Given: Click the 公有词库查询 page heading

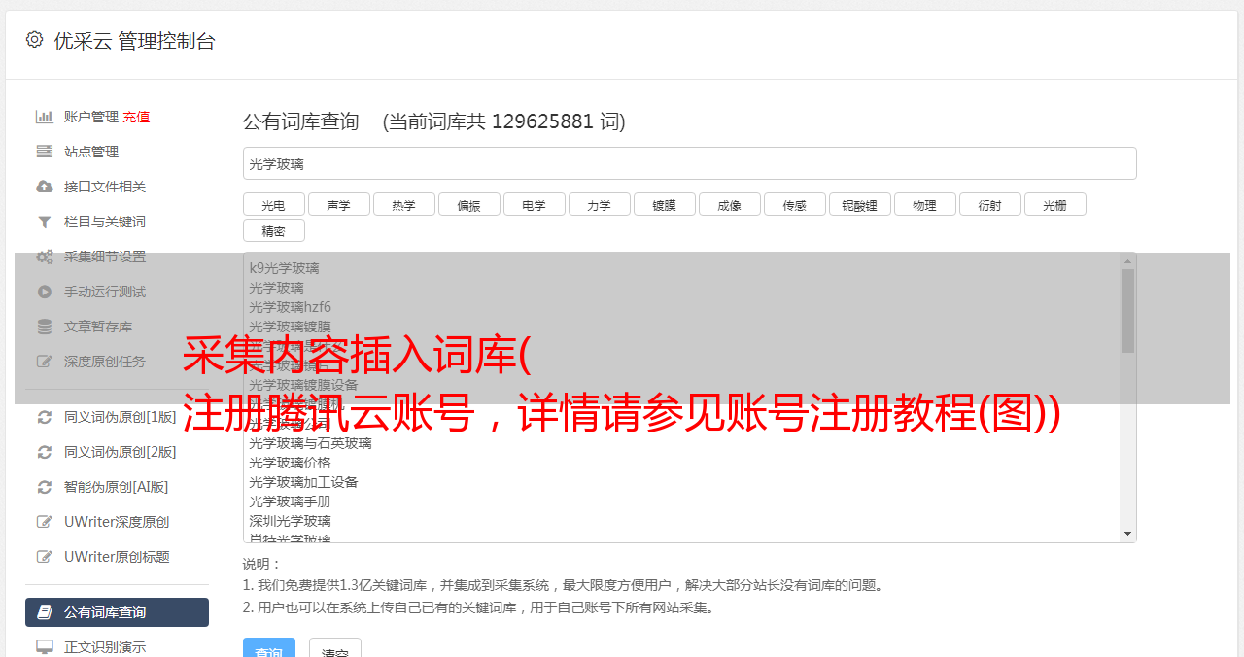Looking at the screenshot, I should [301, 121].
